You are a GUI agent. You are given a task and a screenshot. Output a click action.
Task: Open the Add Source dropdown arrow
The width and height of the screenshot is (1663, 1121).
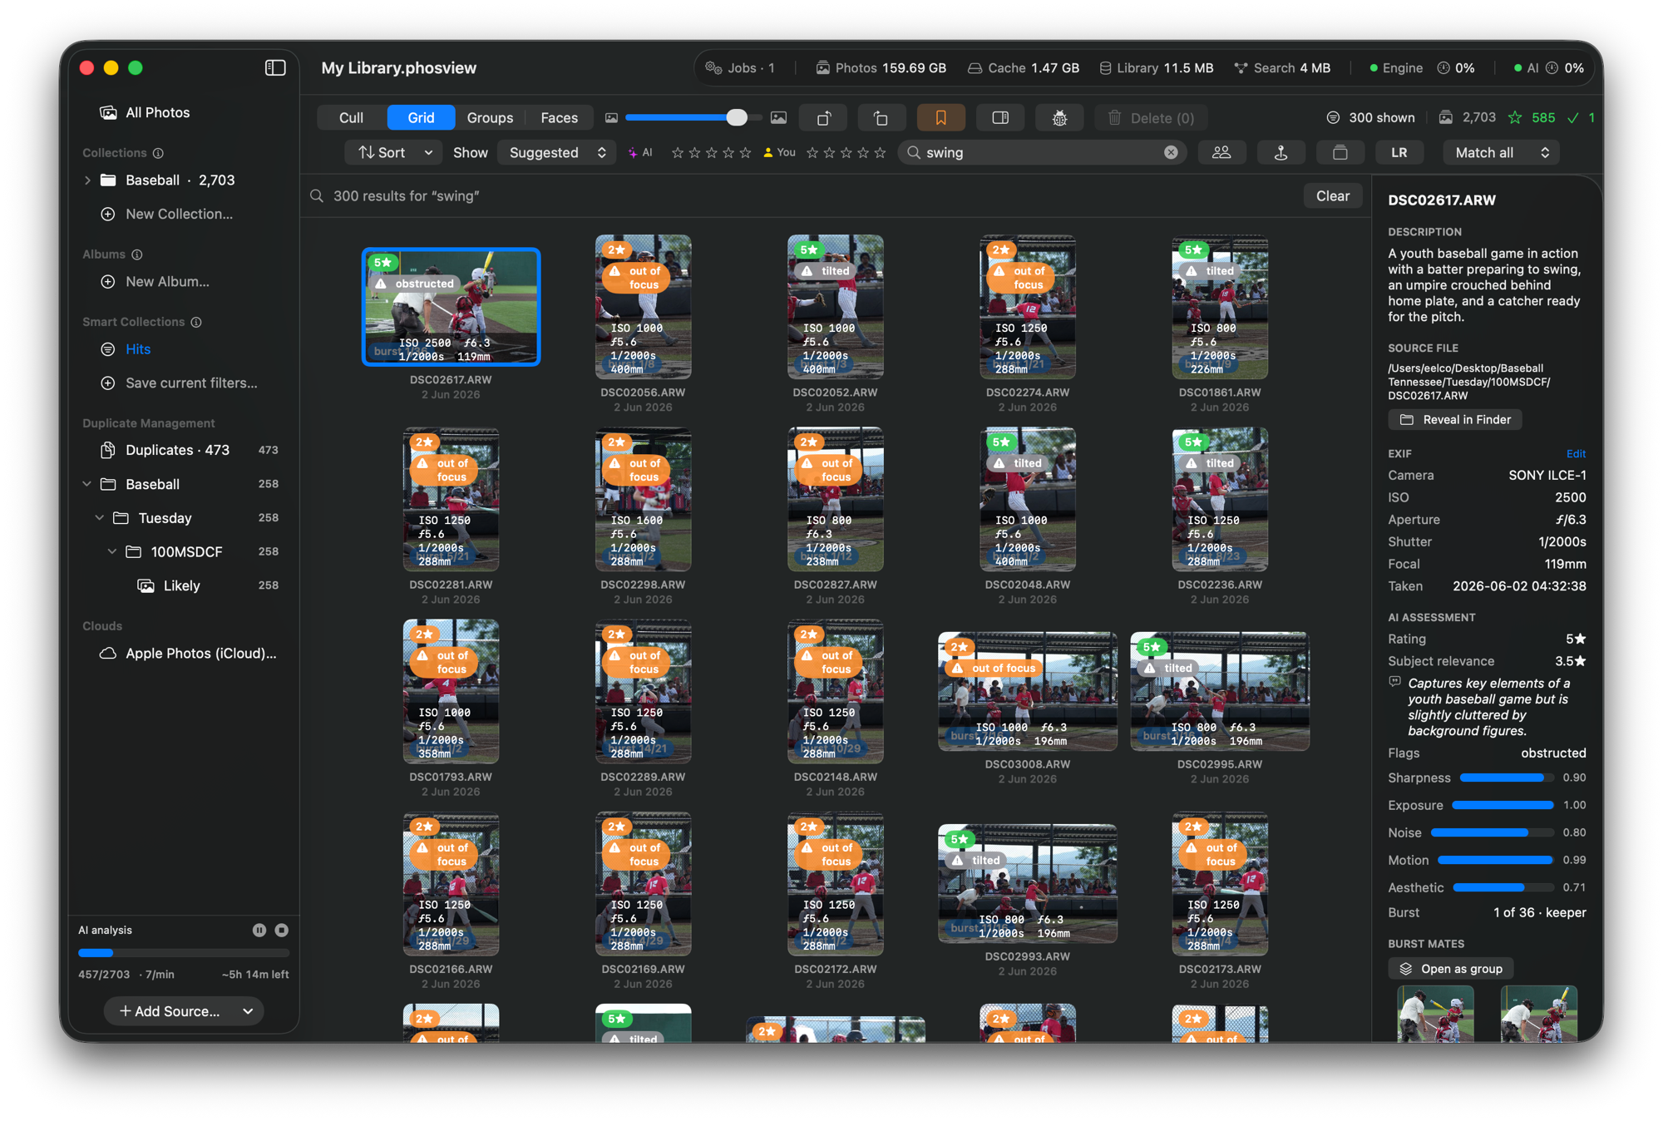[x=248, y=1011]
